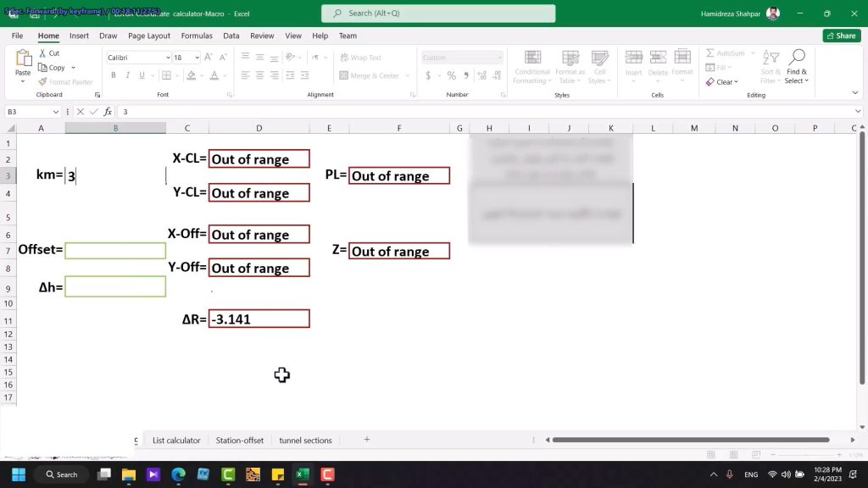The image size is (868, 488).
Task: Open Conditional Formatting in the Styles group
Action: pyautogui.click(x=532, y=71)
